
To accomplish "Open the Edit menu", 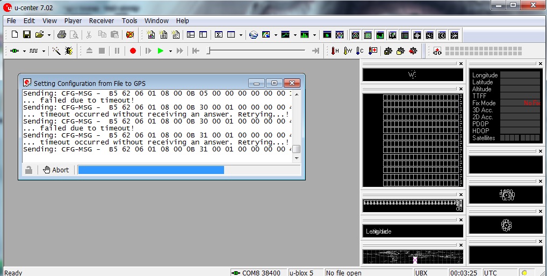I will [x=29, y=21].
